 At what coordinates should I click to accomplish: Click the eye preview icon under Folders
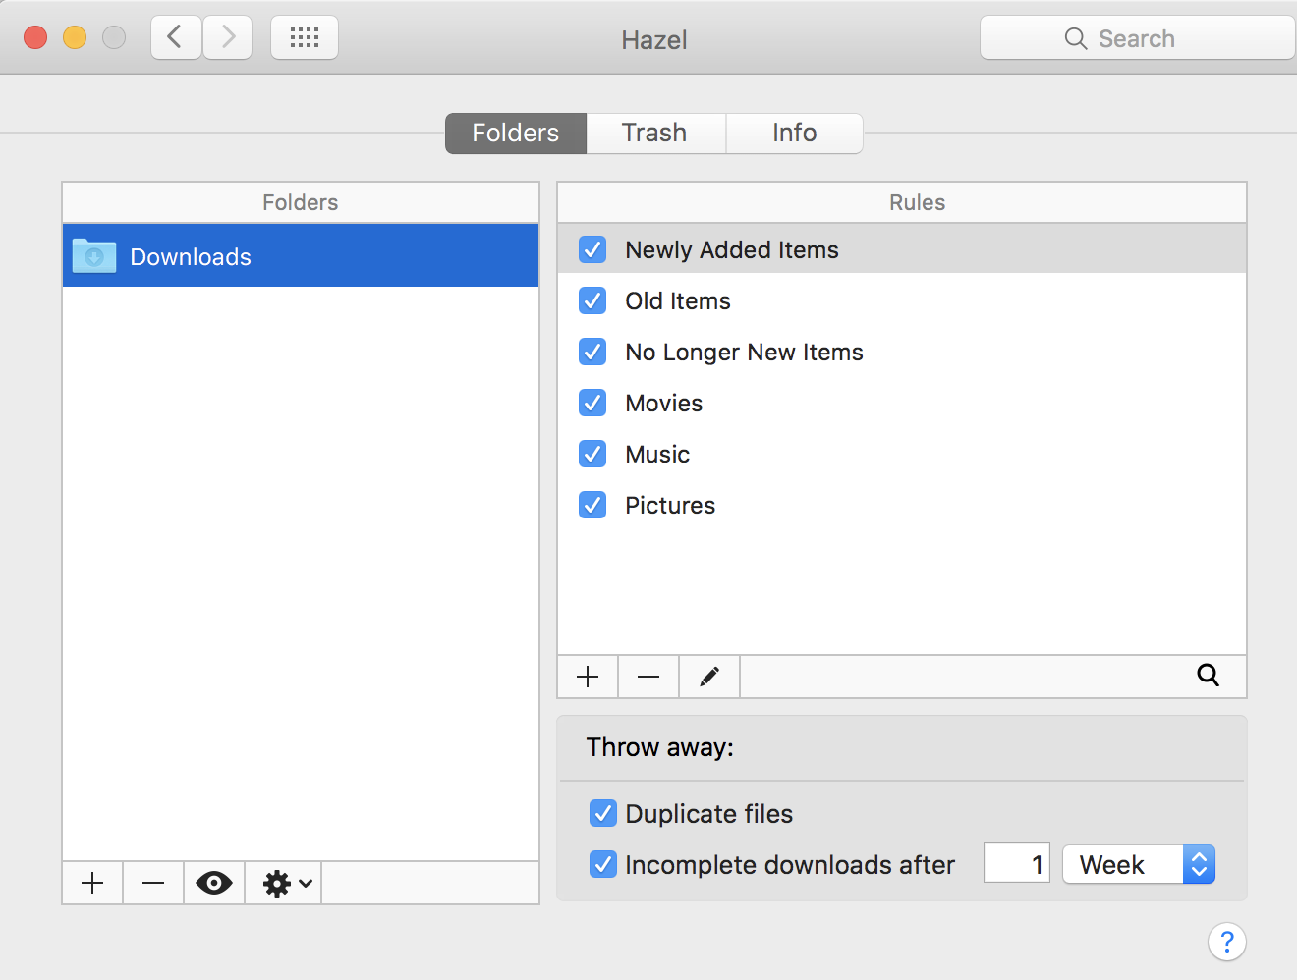214,883
